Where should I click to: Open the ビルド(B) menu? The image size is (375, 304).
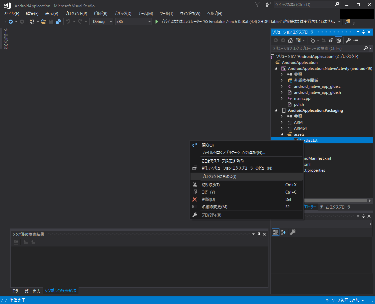tap(101, 14)
